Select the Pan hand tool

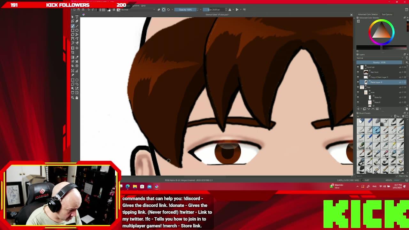coord(77,98)
